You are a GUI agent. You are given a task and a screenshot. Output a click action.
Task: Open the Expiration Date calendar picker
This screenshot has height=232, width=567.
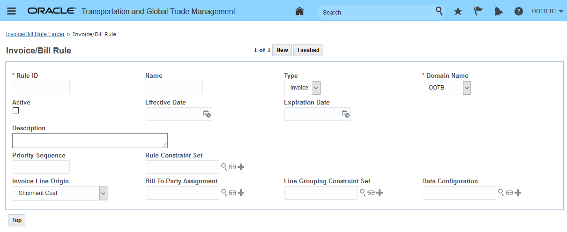pos(345,114)
